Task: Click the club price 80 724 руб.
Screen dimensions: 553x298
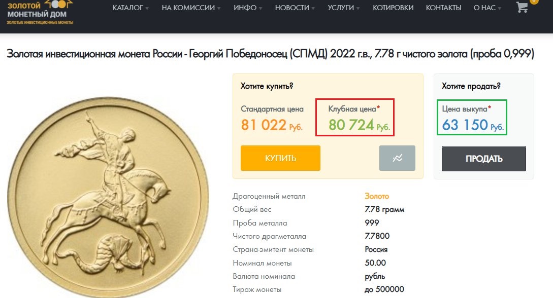Action: pyautogui.click(x=359, y=125)
